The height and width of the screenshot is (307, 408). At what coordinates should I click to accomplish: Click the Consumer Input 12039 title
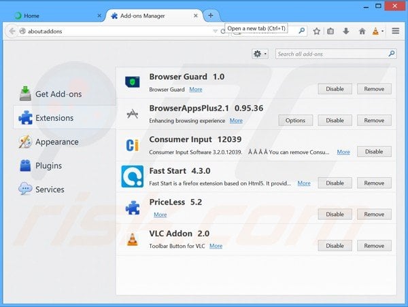point(195,139)
